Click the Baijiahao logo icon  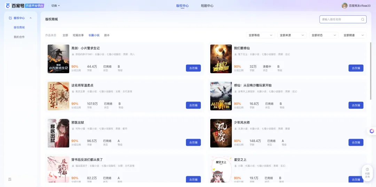[x=8, y=6]
